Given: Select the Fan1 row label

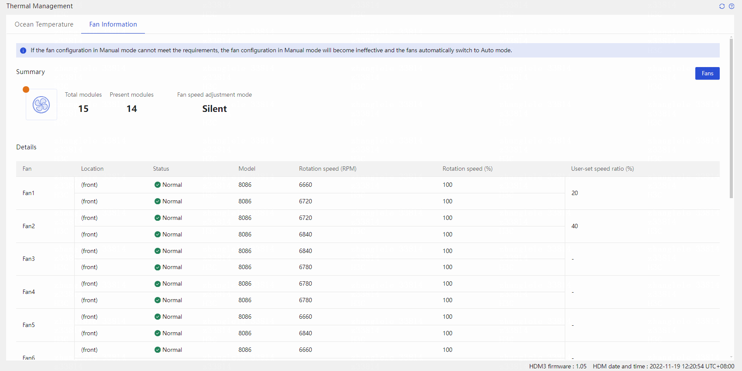Looking at the screenshot, I should (28, 193).
